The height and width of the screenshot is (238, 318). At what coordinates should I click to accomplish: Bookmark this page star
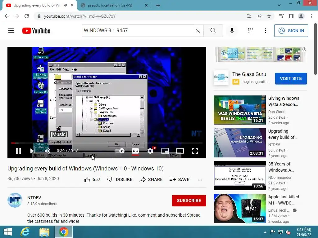point(269,16)
